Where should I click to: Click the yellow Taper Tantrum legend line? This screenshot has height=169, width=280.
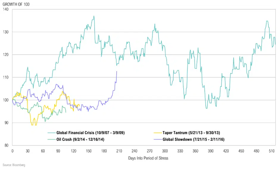tap(157, 133)
